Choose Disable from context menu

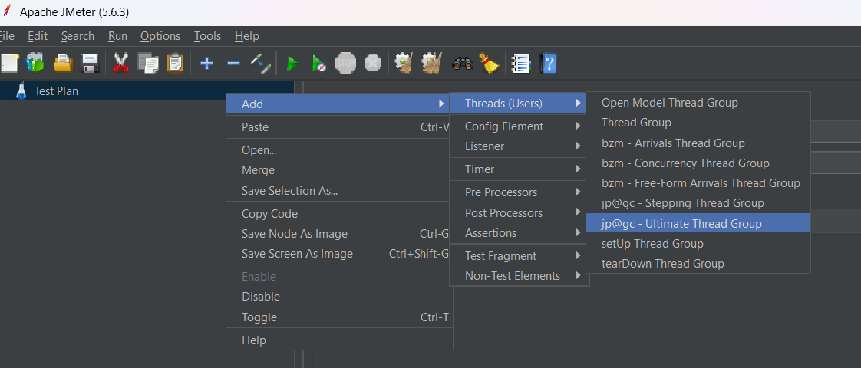click(339, 297)
